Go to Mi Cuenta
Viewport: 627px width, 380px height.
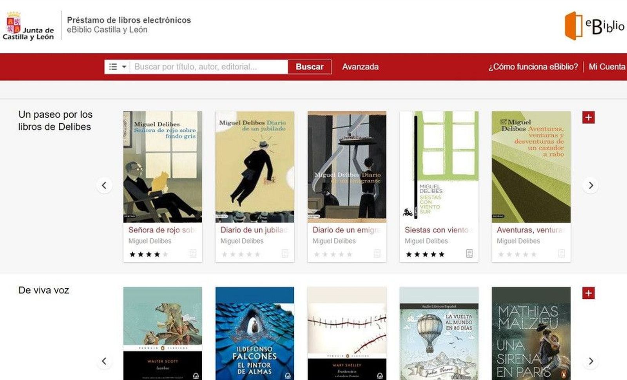coord(607,67)
